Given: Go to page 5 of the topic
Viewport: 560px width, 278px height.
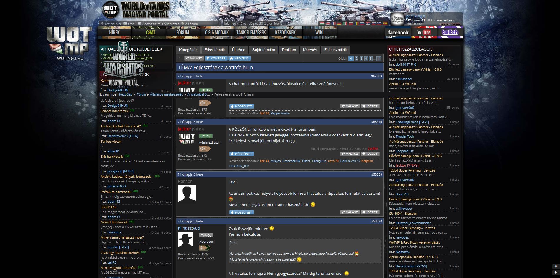Looking at the screenshot, I should (371, 59).
